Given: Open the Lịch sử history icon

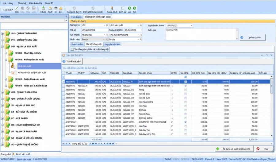Looking at the screenshot, I should [x=122, y=8].
